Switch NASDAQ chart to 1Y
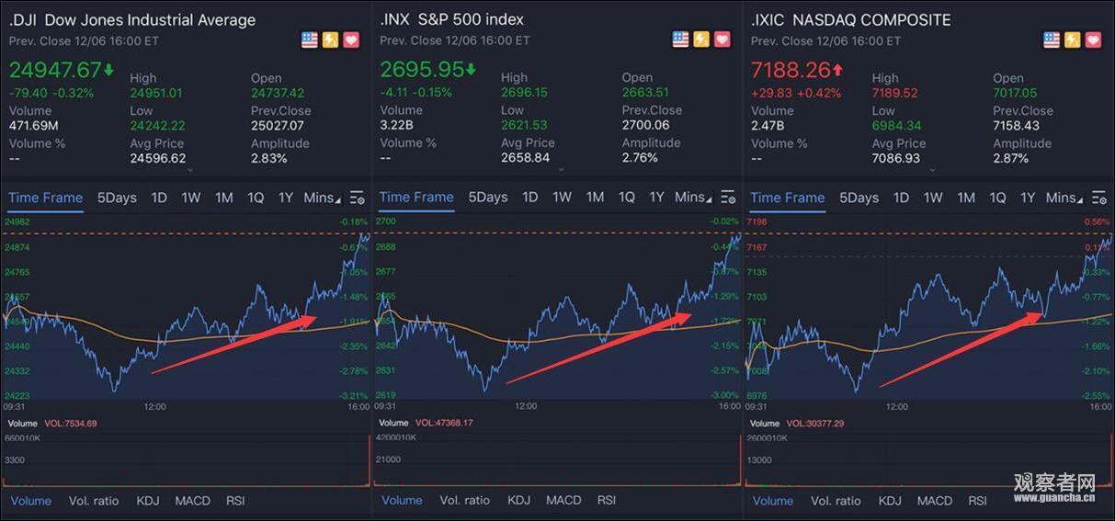The width and height of the screenshot is (1115, 521). [x=1029, y=198]
